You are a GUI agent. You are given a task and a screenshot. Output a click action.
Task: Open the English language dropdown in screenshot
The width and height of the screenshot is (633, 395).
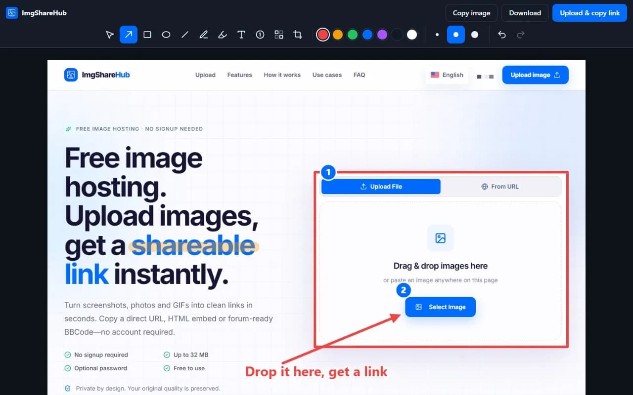(x=447, y=75)
